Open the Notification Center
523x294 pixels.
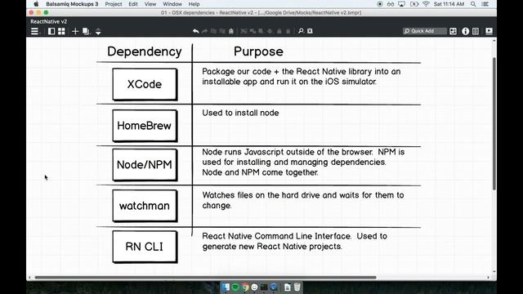coord(485,4)
